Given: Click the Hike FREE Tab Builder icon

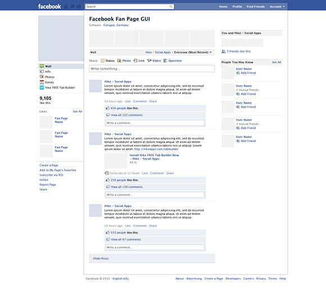Looking at the screenshot, I should (42, 87).
